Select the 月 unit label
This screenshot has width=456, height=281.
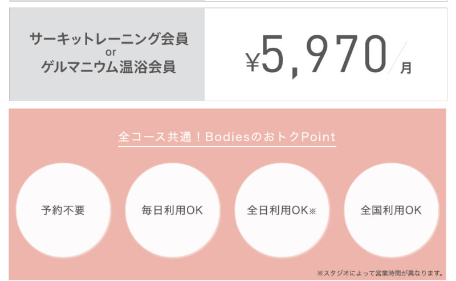[x=406, y=68]
